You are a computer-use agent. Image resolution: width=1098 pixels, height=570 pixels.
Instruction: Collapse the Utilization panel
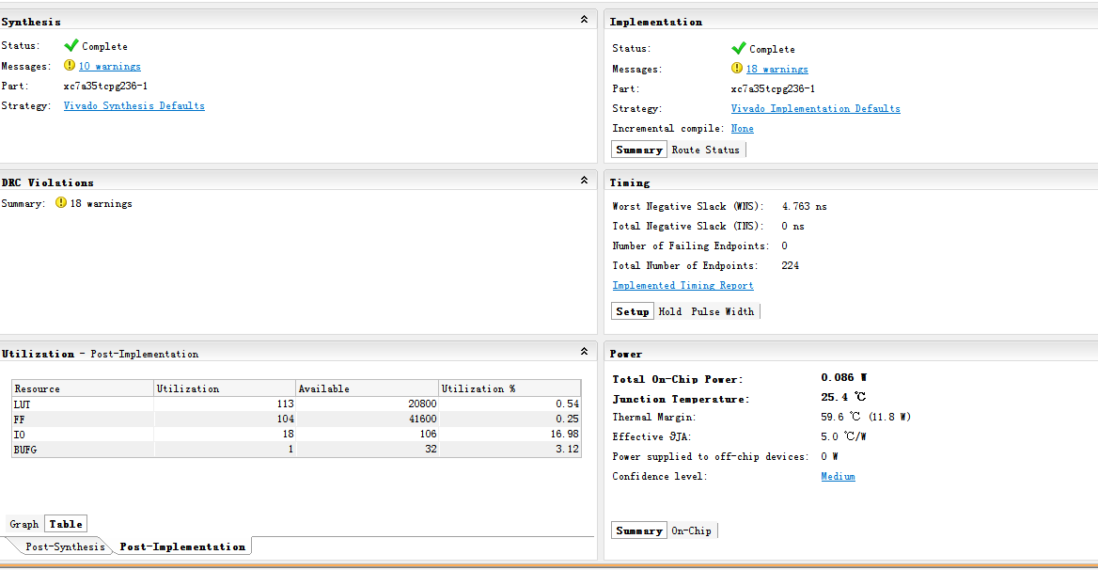pyautogui.click(x=584, y=353)
